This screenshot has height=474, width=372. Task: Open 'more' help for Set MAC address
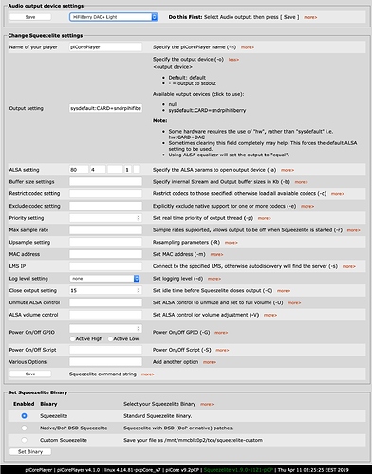[x=216, y=255]
